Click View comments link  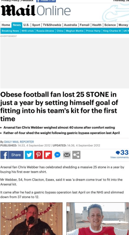coord(119,157)
